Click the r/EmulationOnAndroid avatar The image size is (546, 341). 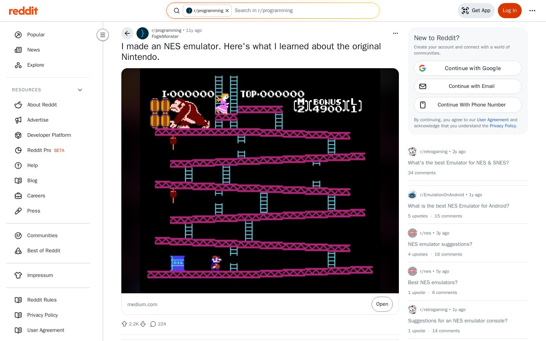click(413, 195)
